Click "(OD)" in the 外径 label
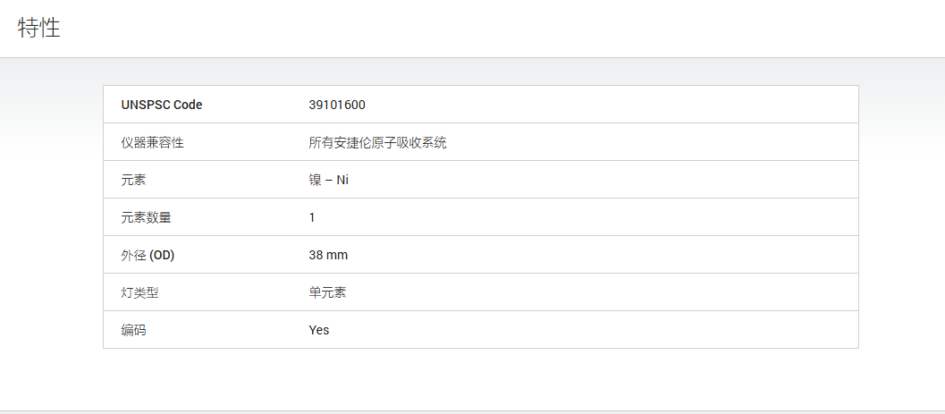Viewport: 945px width, 414px height. [162, 256]
